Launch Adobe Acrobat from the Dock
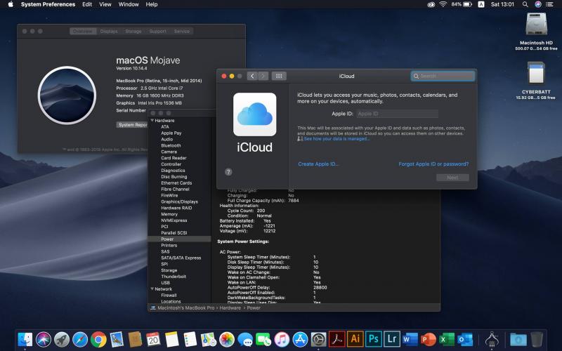Image resolution: width=562 pixels, height=351 pixels. (337, 339)
